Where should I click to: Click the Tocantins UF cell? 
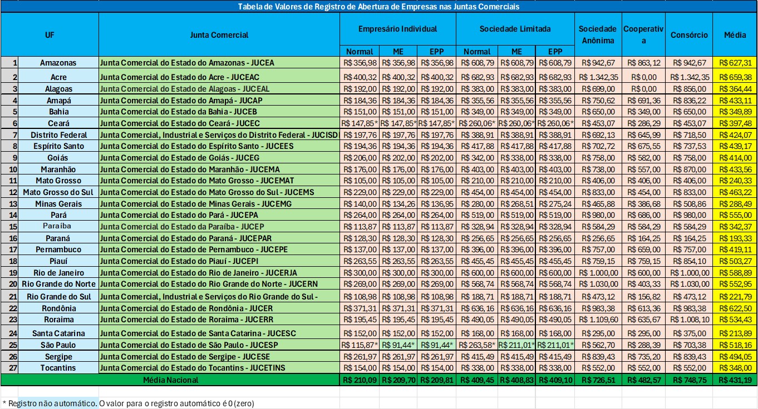point(58,368)
